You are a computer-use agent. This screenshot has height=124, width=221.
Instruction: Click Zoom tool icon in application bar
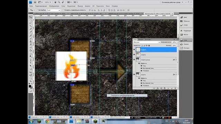click(59, 2)
